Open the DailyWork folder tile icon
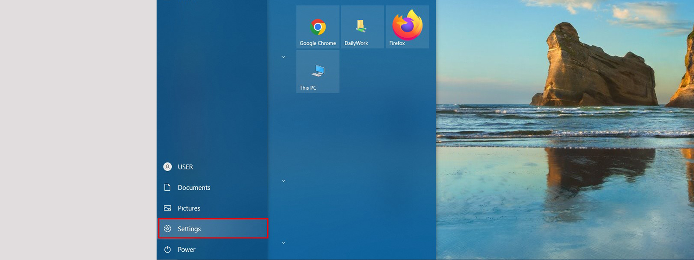694x260 pixels. 360,26
